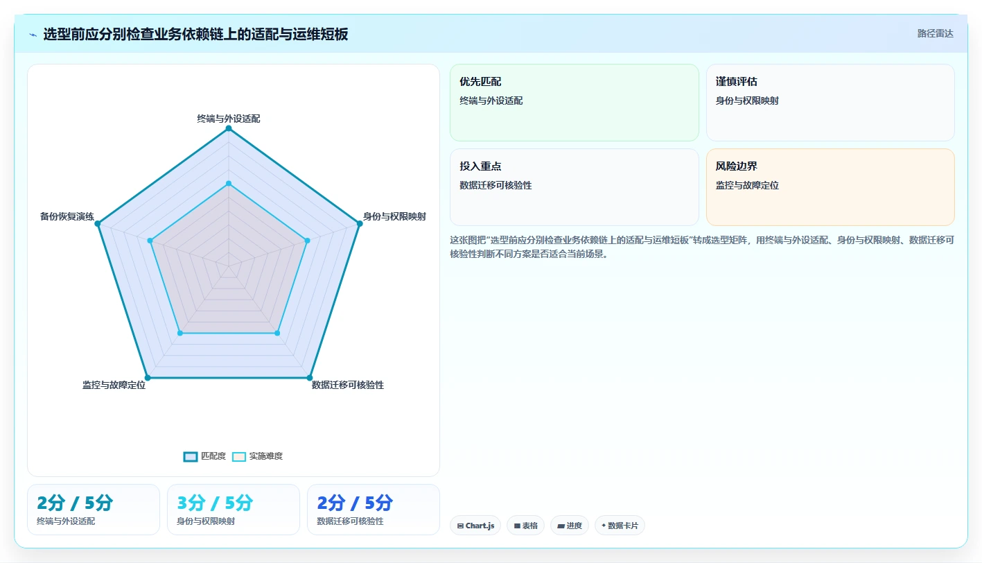Select the 匹配度 point on 监控与故障定位 axis
The width and height of the screenshot is (982, 563).
click(148, 378)
